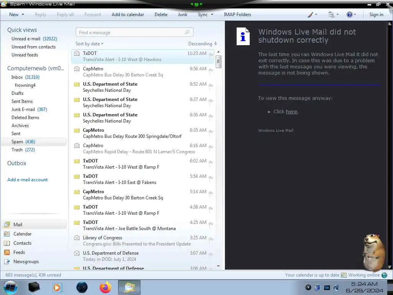Open the Windows Start orb

(10, 287)
